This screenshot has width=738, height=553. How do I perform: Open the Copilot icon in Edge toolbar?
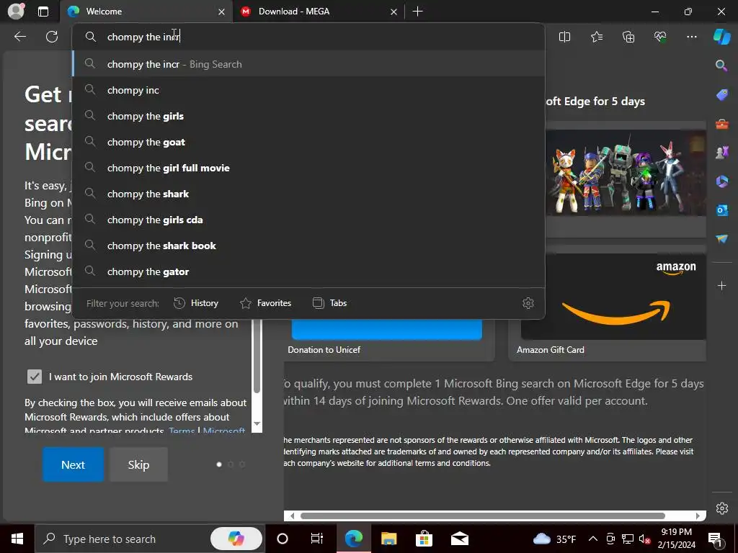(x=721, y=37)
